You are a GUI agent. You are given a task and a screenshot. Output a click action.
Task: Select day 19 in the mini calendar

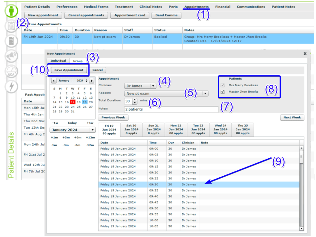(85, 102)
